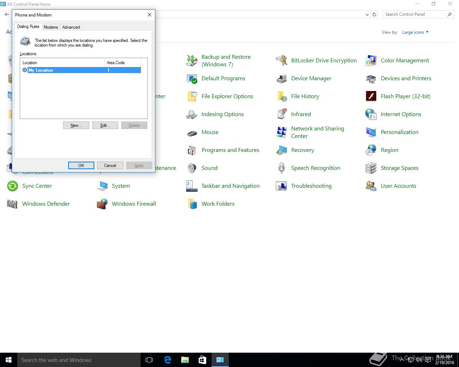This screenshot has width=459, height=367.
Task: Refresh the Control Panel view
Action: pyautogui.click(x=374, y=14)
